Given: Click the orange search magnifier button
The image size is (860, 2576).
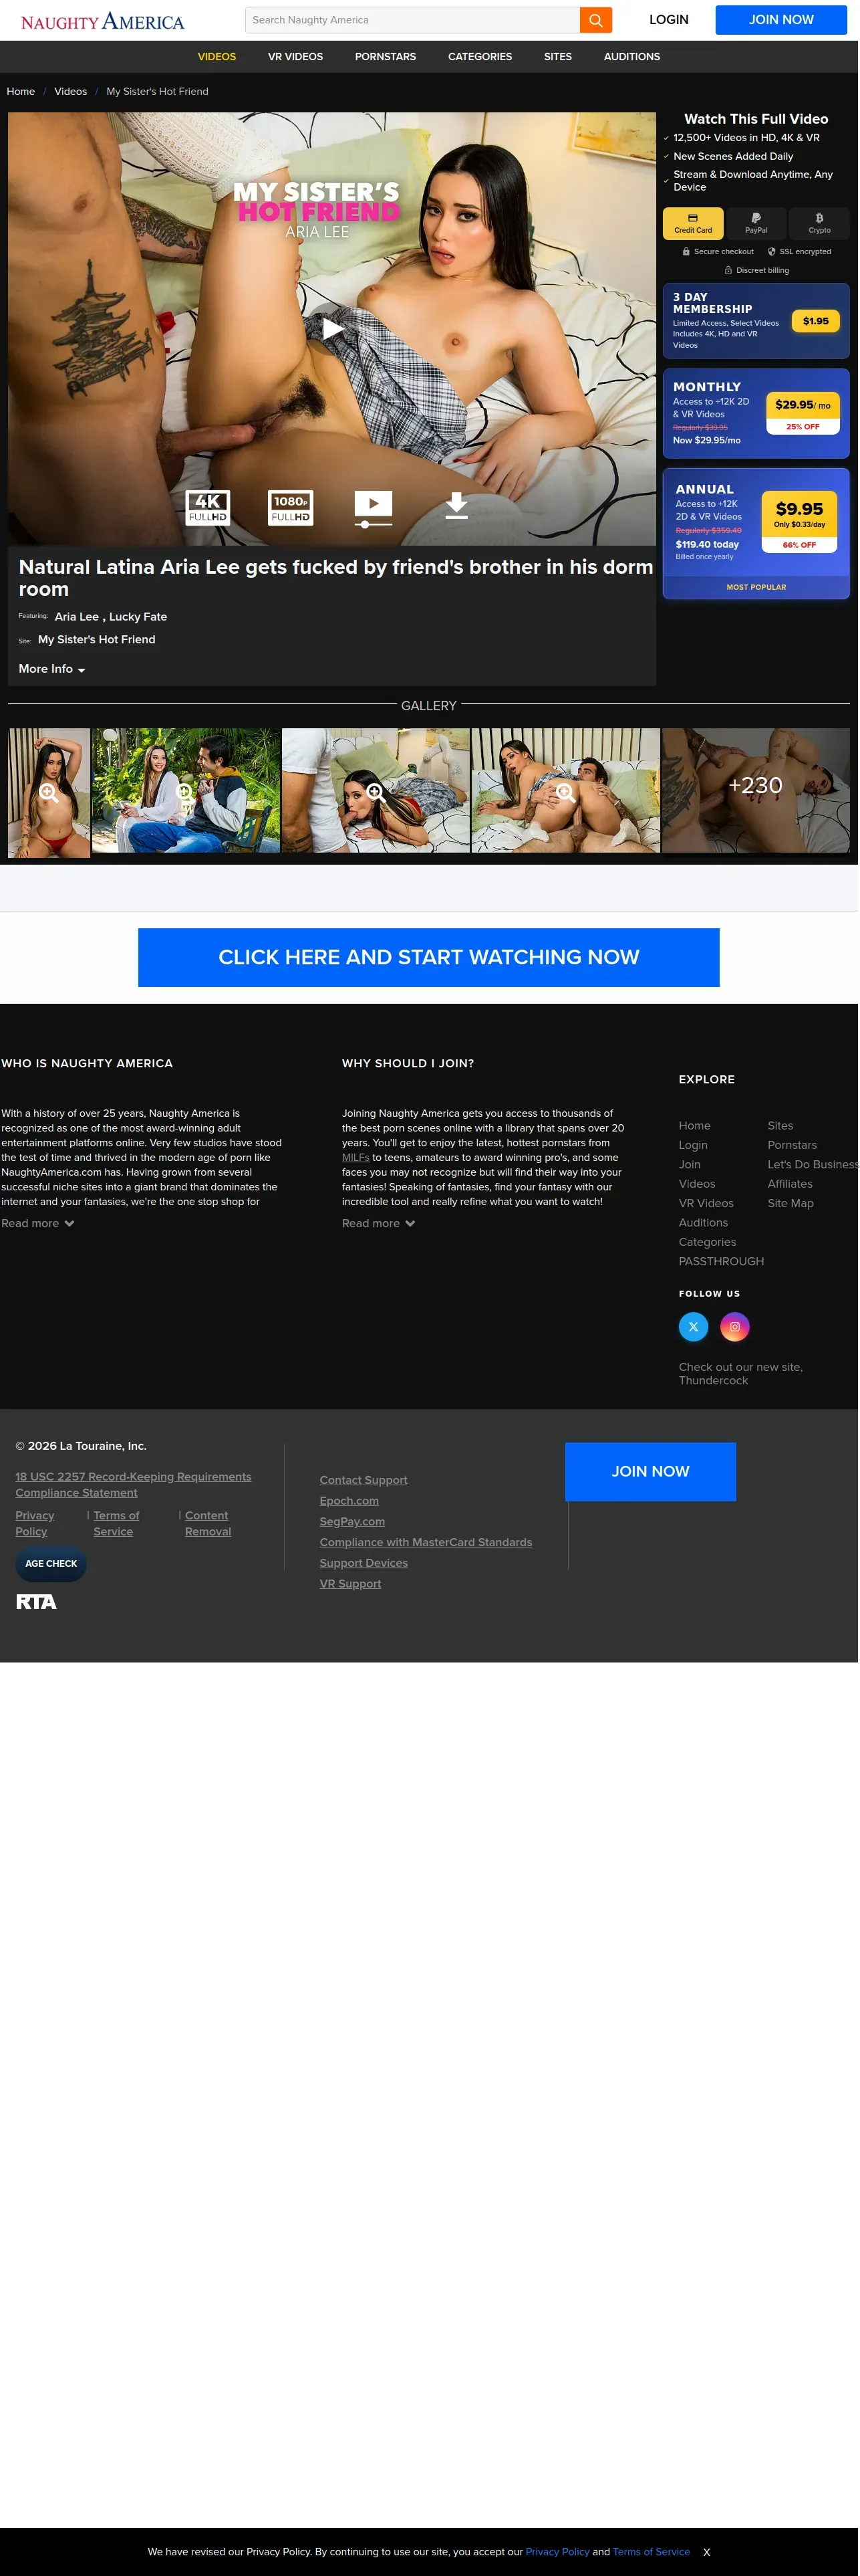Looking at the screenshot, I should click(596, 20).
